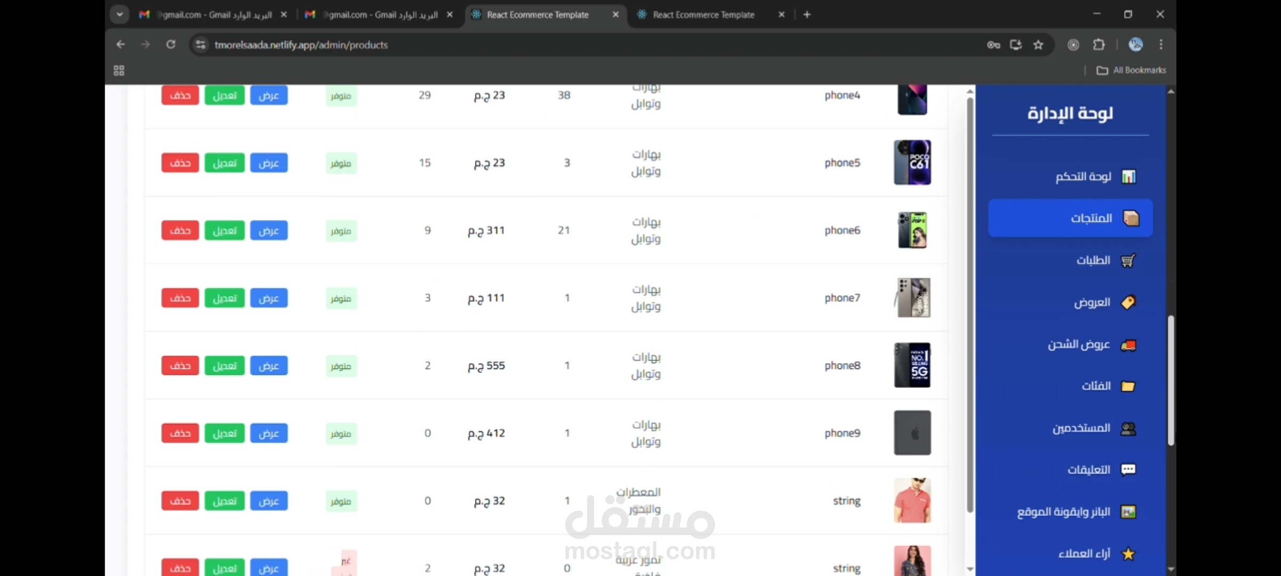Click the customer reviews star icon

pyautogui.click(x=1128, y=554)
